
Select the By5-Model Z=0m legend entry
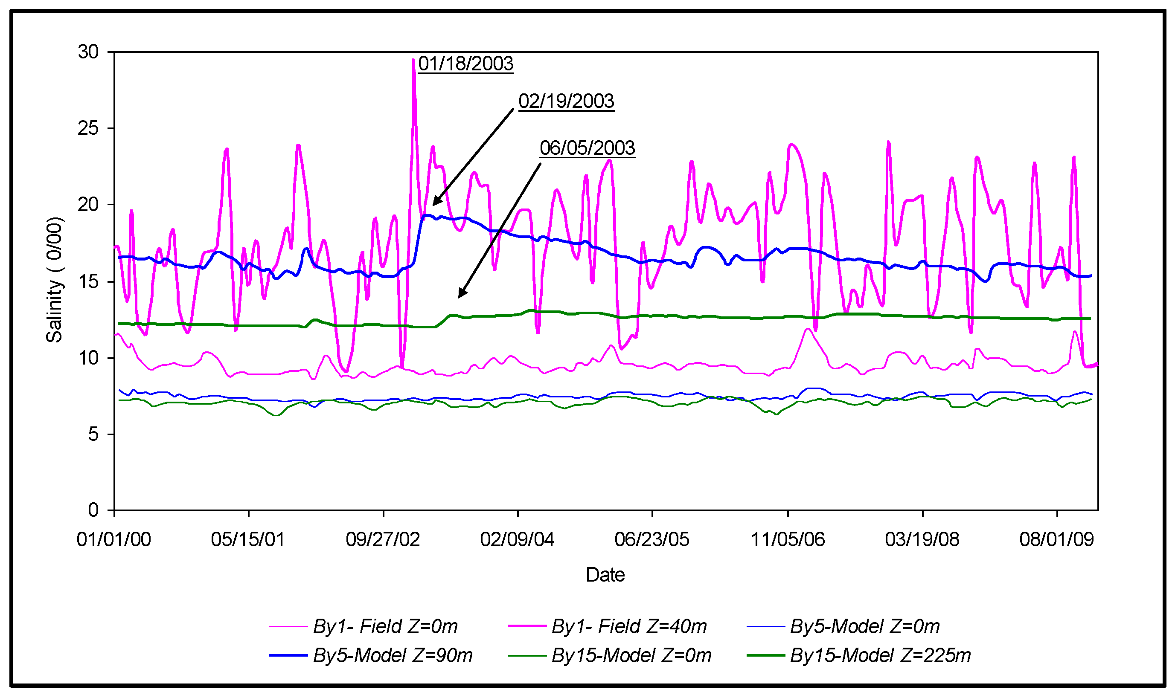click(864, 626)
